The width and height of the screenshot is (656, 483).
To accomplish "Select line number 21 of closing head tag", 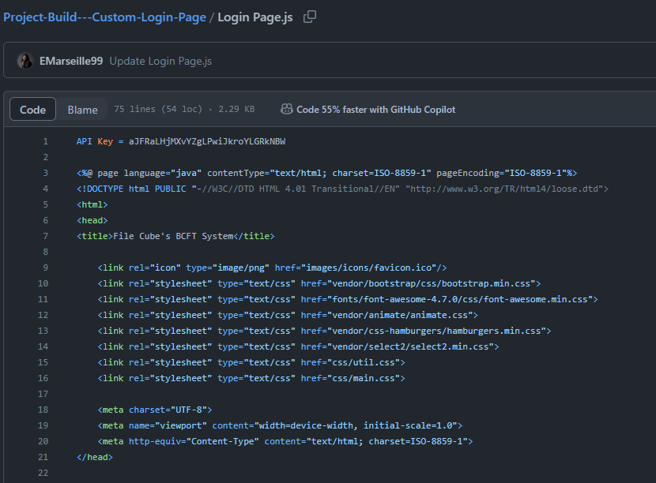I will pos(43,457).
